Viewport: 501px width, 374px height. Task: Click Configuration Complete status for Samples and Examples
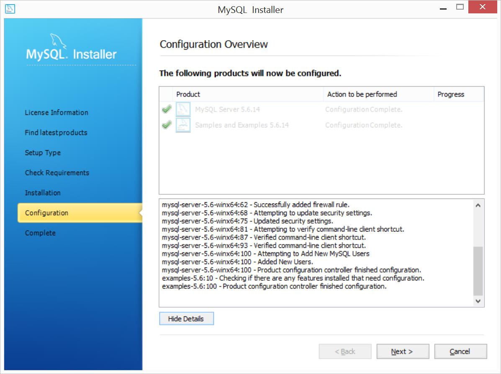coord(364,125)
